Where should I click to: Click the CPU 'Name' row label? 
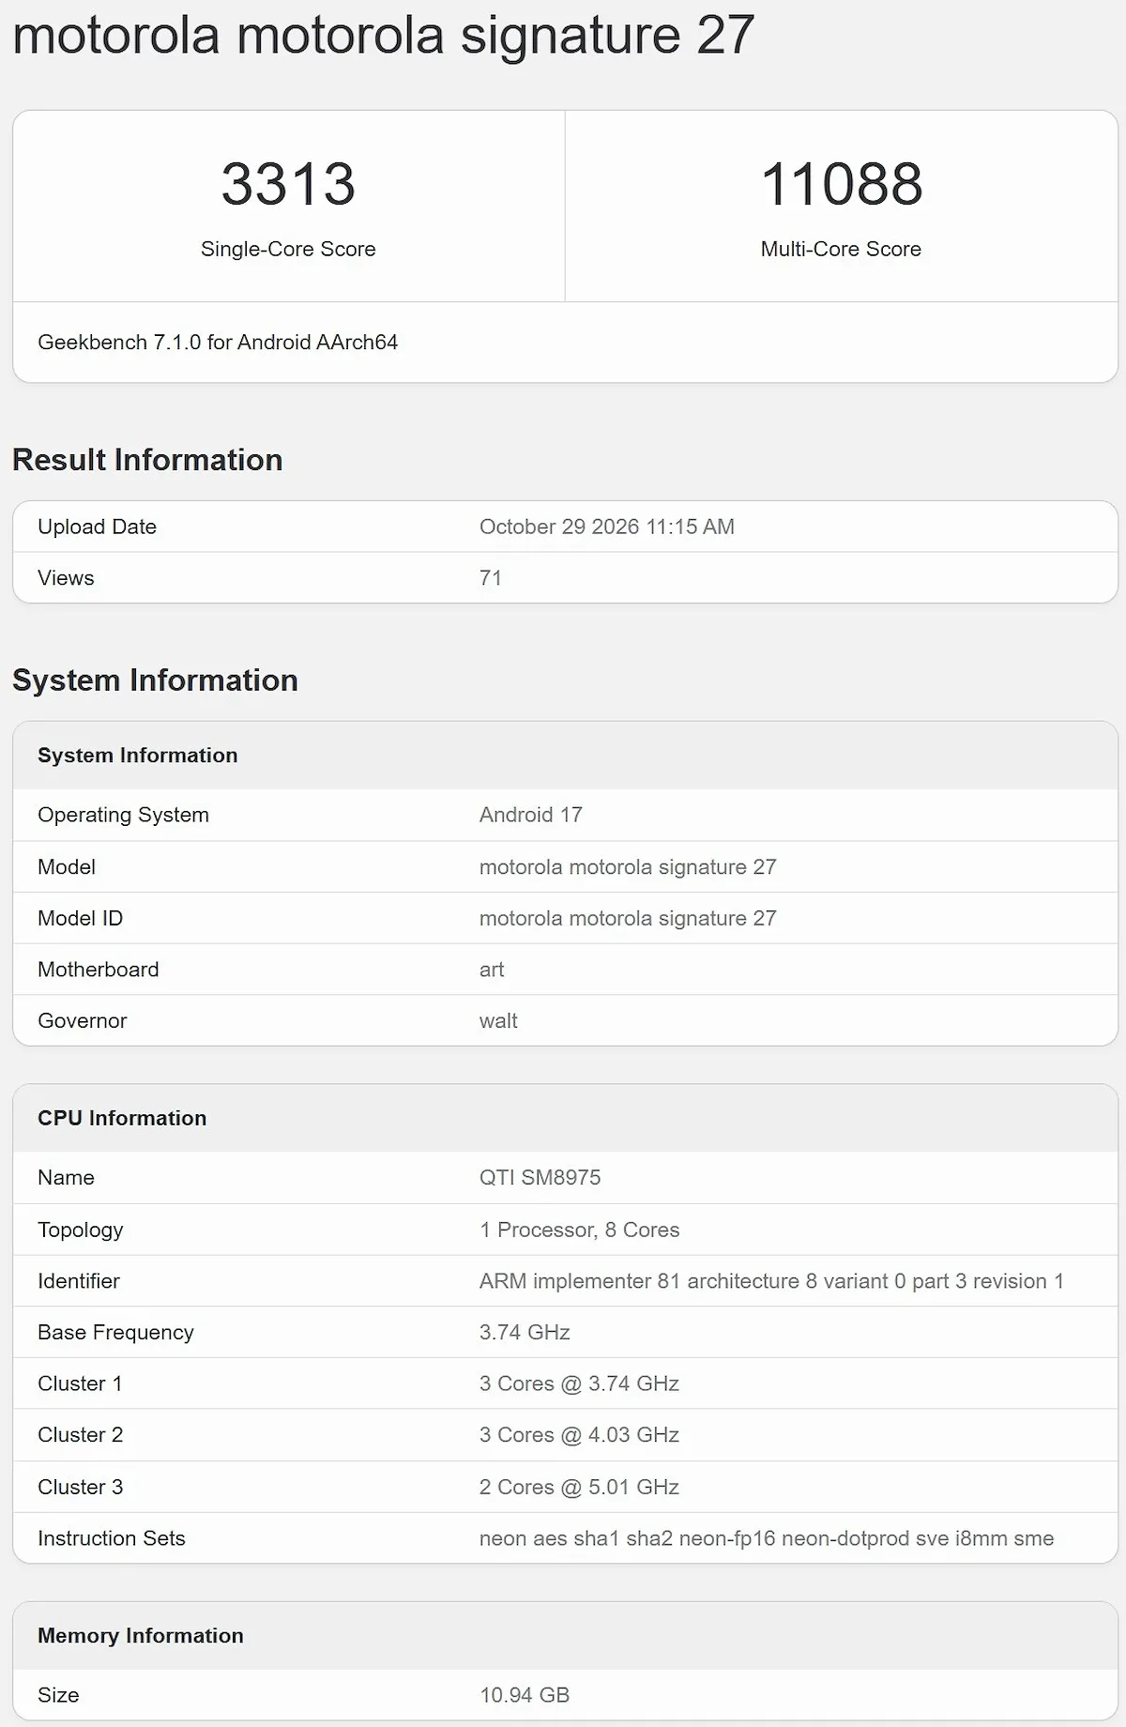pos(66,1178)
